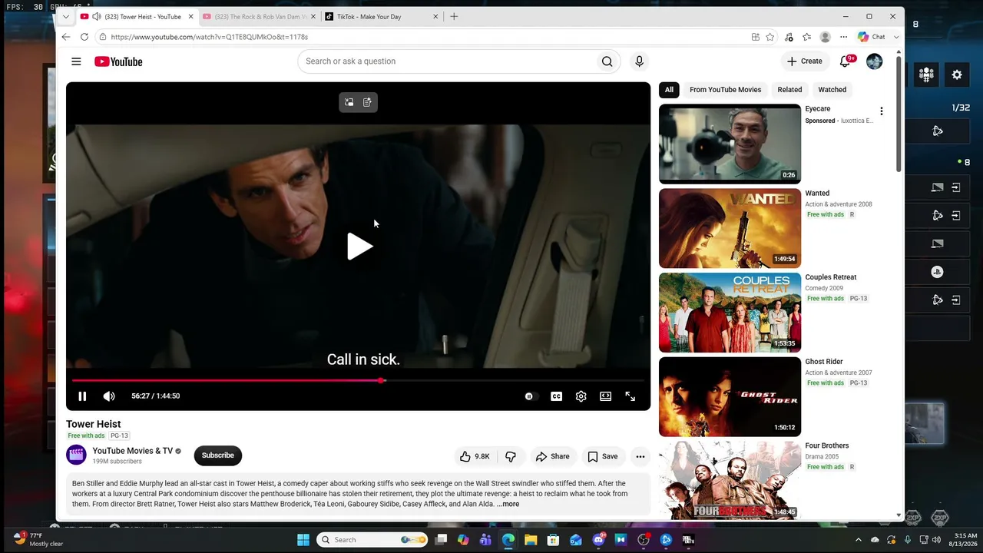
Task: Open the weather widget on the taskbar
Action: coord(38,539)
